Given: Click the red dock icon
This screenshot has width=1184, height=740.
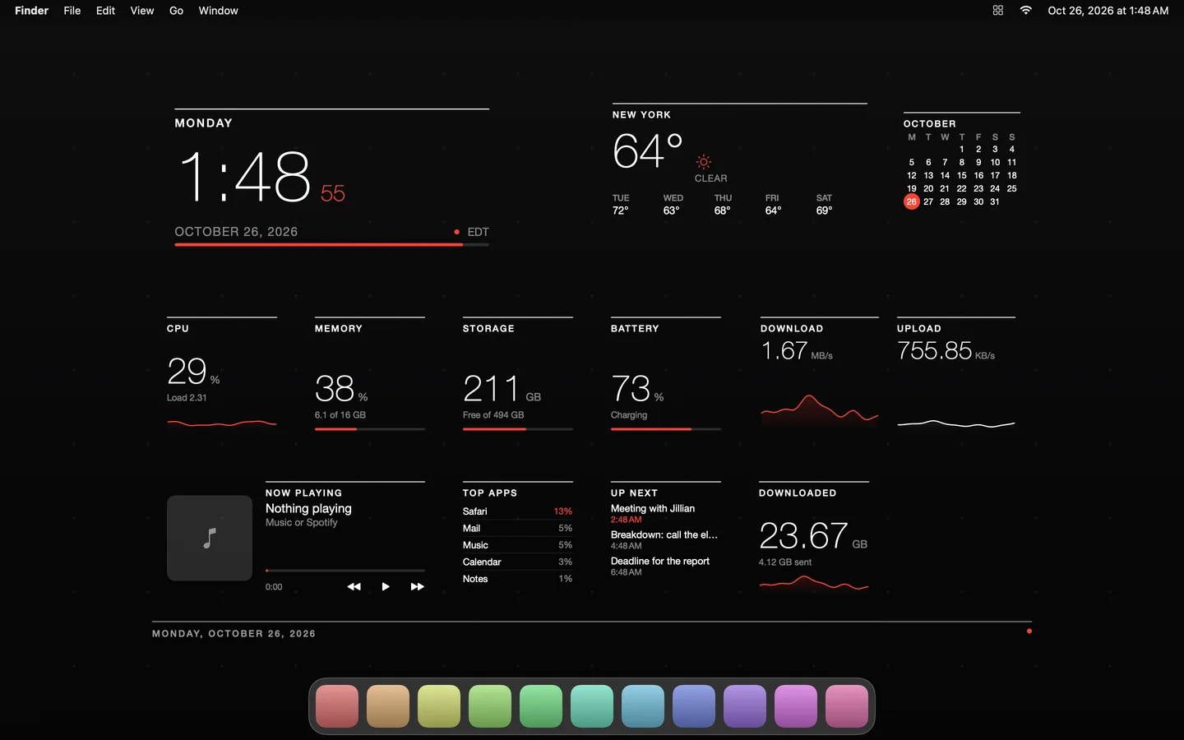Looking at the screenshot, I should [x=337, y=706].
